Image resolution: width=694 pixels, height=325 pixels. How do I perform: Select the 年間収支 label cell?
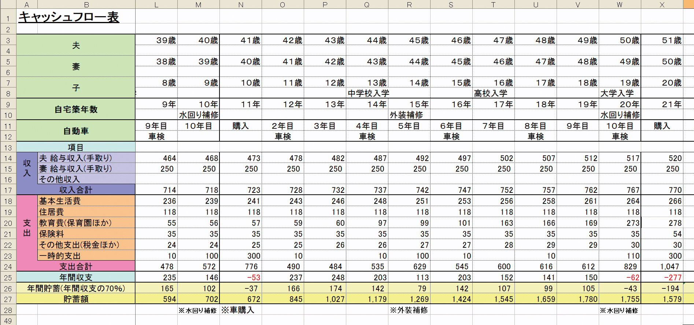click(76, 277)
